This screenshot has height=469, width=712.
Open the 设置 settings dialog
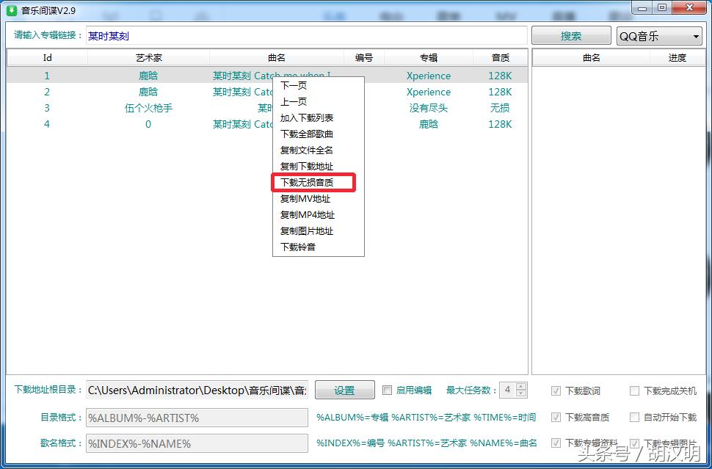(344, 390)
